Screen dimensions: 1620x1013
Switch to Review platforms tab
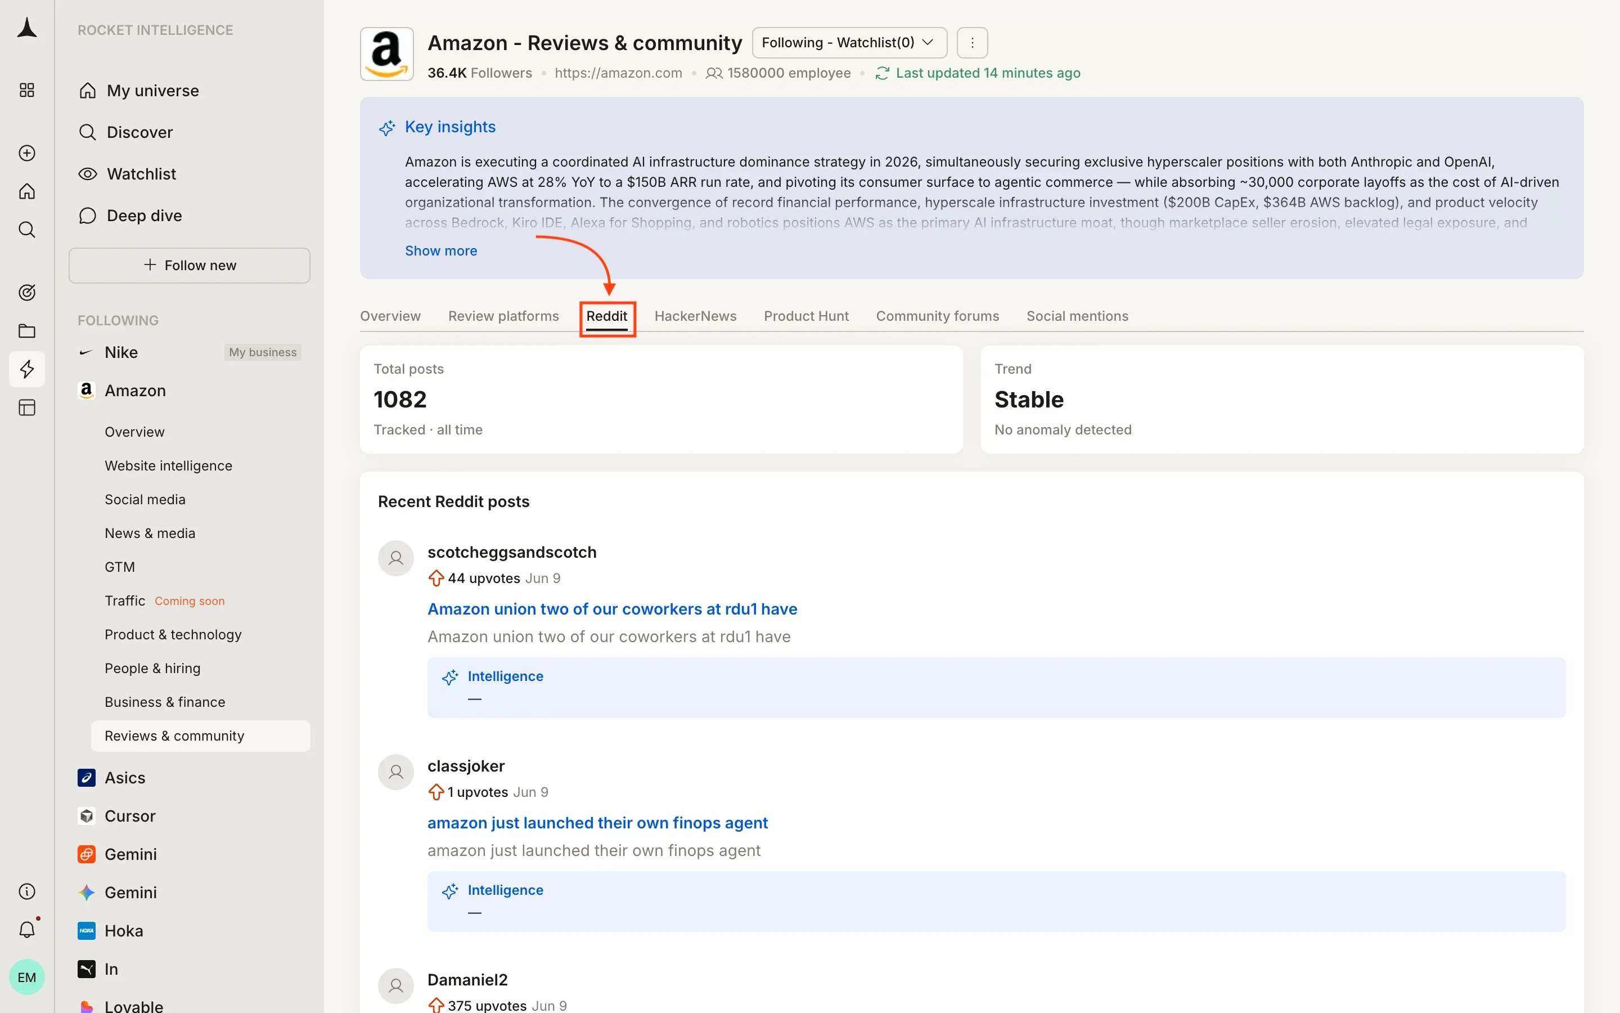pyautogui.click(x=503, y=316)
